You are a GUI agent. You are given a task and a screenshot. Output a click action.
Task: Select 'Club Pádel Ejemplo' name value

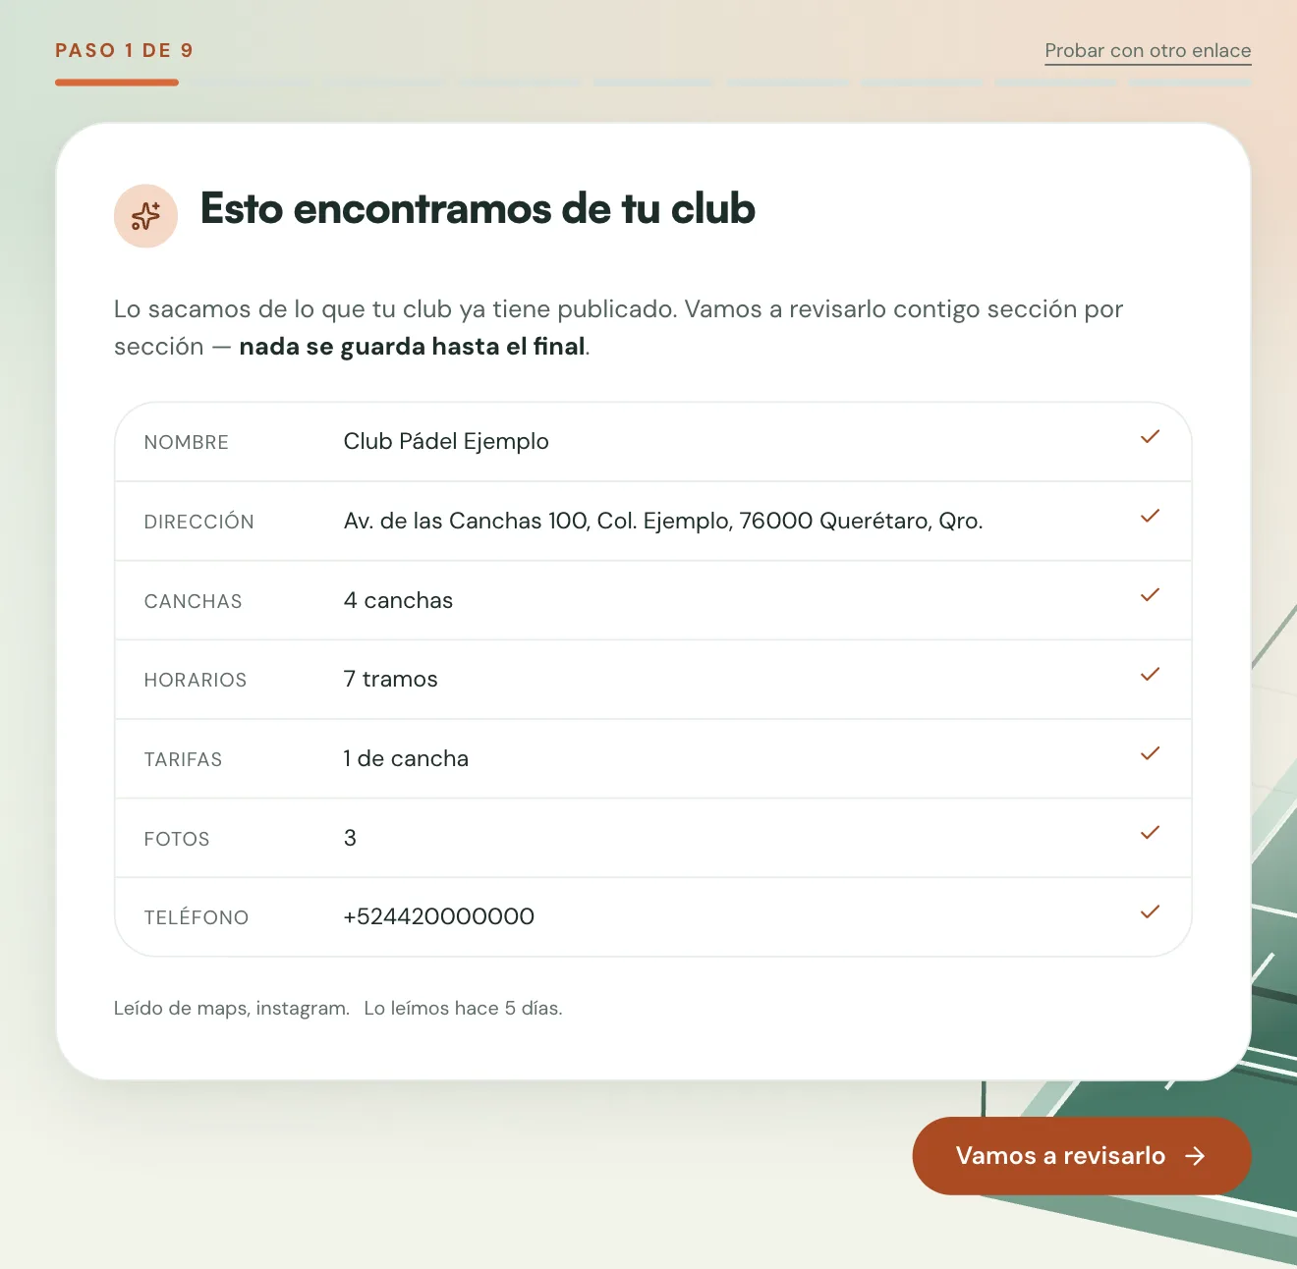[x=446, y=442]
